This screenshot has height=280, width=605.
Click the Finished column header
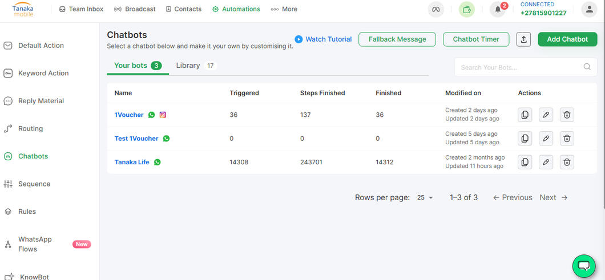389,93
